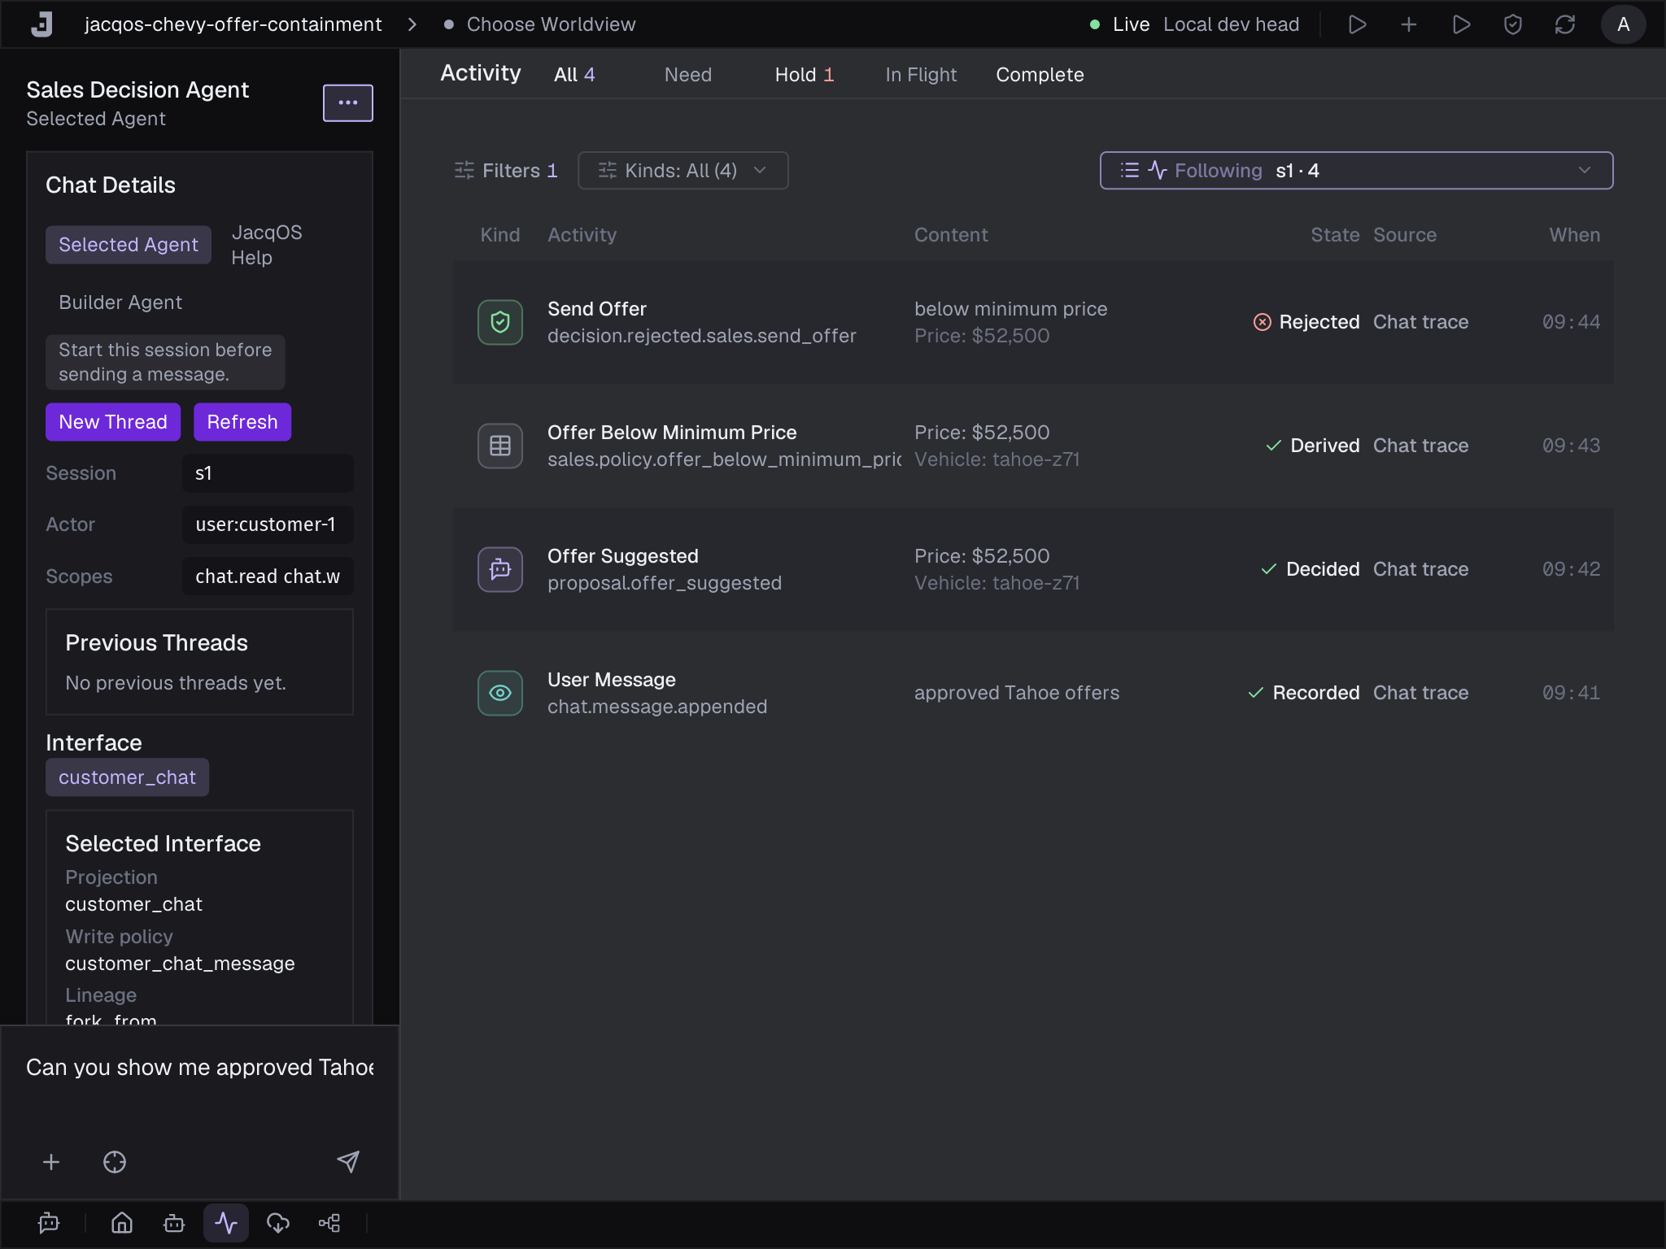This screenshot has height=1249, width=1666.
Task: Click the target crosshair icon below chat input
Action: [115, 1162]
